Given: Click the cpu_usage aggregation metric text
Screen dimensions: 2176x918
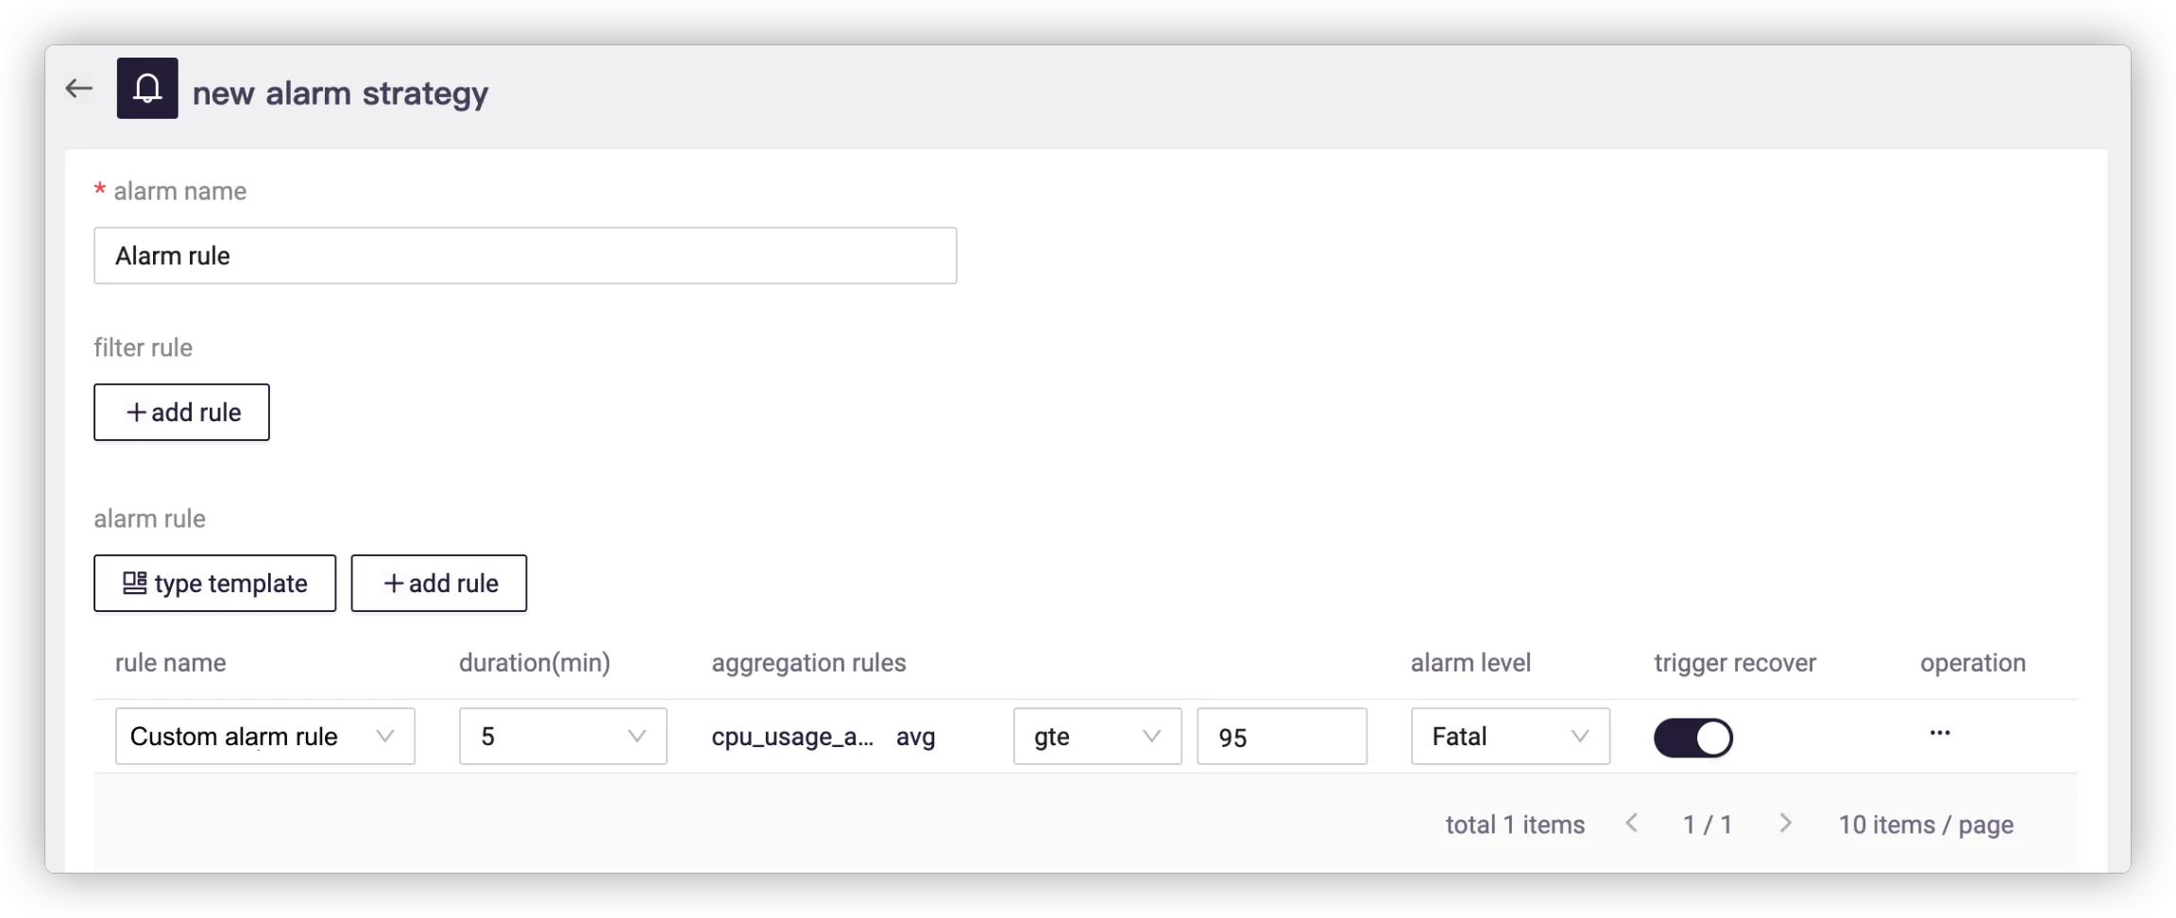Looking at the screenshot, I should point(792,737).
